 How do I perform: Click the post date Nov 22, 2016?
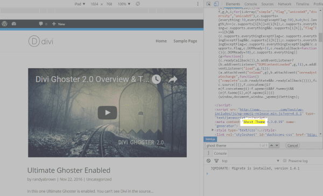(x=71, y=179)
